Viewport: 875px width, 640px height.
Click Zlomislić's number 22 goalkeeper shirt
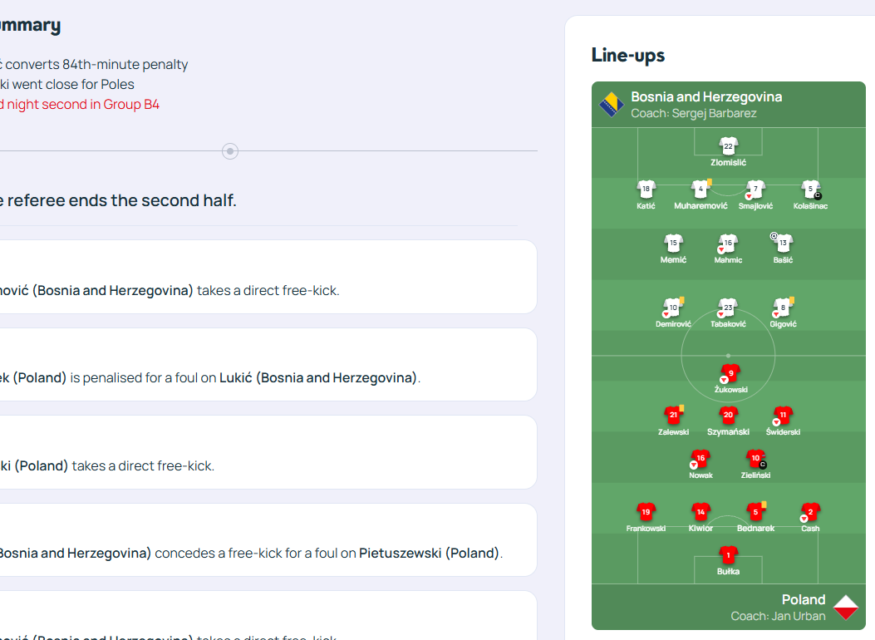pos(728,146)
